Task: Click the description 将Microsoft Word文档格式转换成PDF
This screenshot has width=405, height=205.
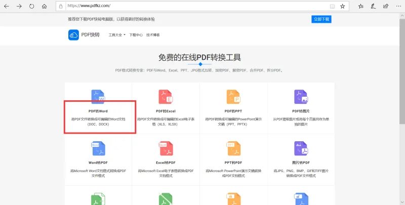Action: pyautogui.click(x=98, y=174)
